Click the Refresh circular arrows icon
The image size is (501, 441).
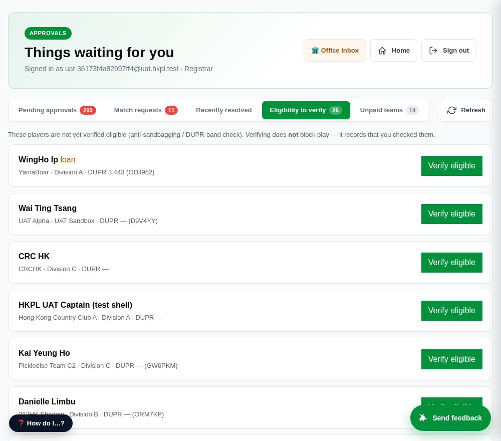pyautogui.click(x=452, y=110)
